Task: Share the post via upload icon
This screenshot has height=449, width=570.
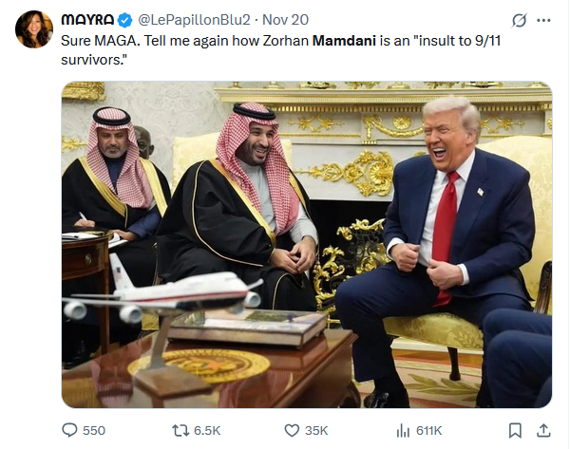Action: tap(543, 430)
